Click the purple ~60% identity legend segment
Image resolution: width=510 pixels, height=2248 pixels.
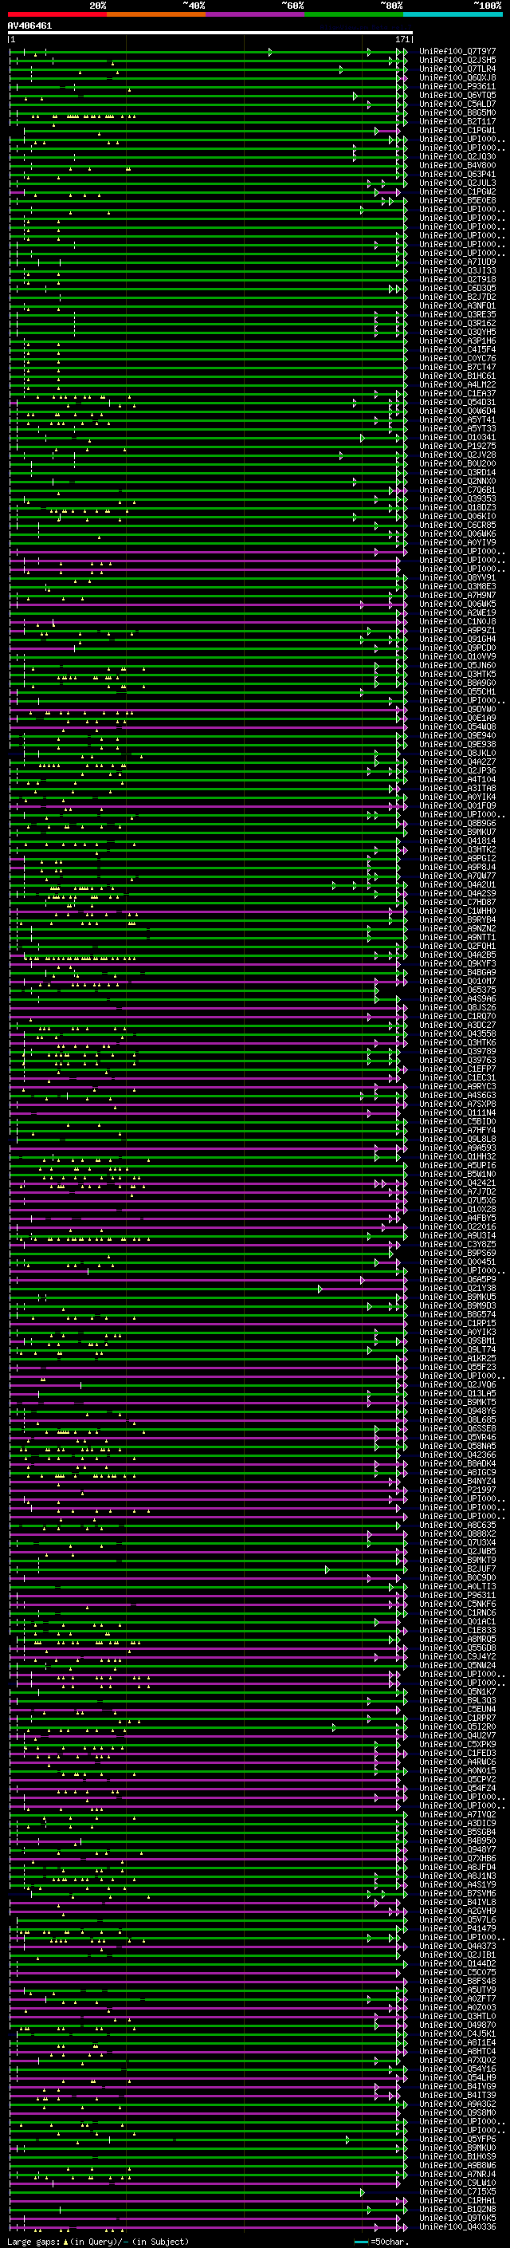point(254,14)
